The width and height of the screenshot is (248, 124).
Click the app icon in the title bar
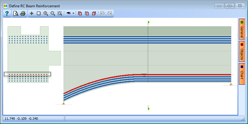coord(5,6)
